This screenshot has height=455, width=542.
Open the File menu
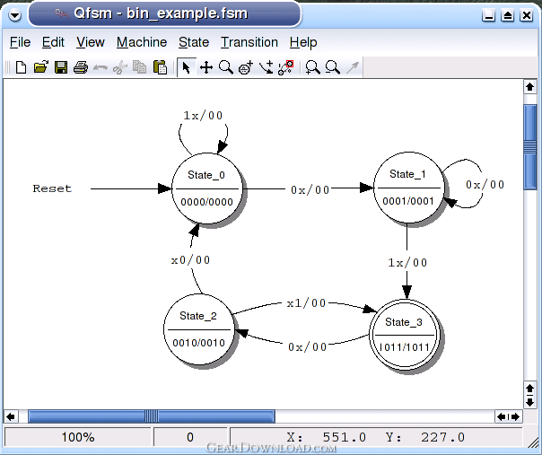click(20, 42)
